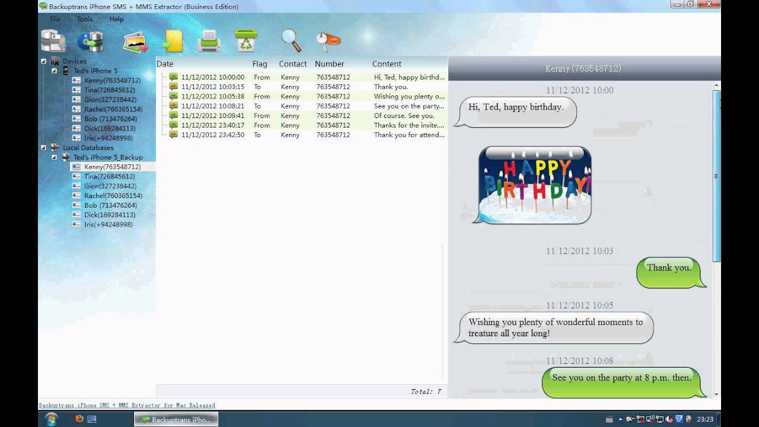Click the message icon of the 10:03:15 row
This screenshot has width=759, height=427.
pos(173,87)
